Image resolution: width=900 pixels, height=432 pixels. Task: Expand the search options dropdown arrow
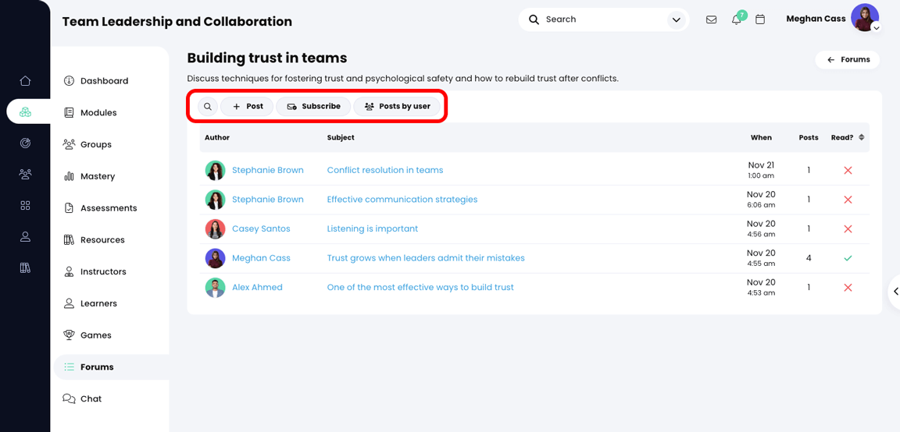click(x=675, y=20)
